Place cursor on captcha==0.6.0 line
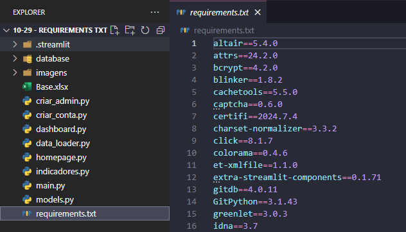The width and height of the screenshot is (406, 232). (248, 104)
